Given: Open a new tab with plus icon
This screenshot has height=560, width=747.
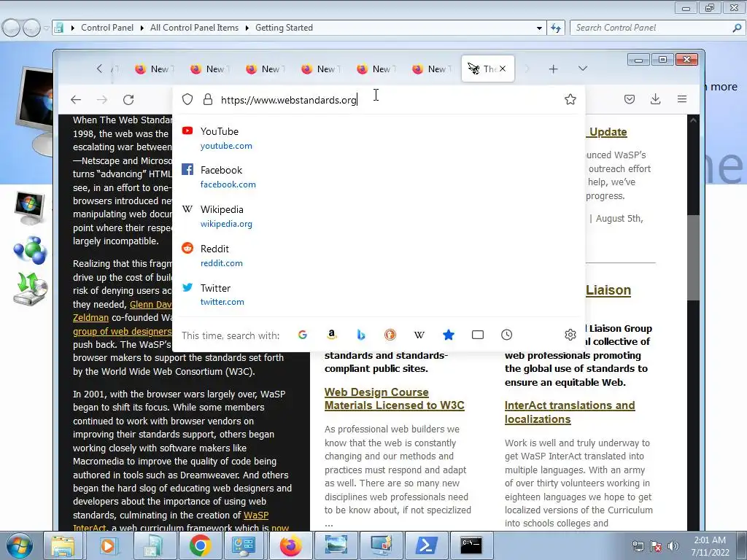Looking at the screenshot, I should (553, 69).
